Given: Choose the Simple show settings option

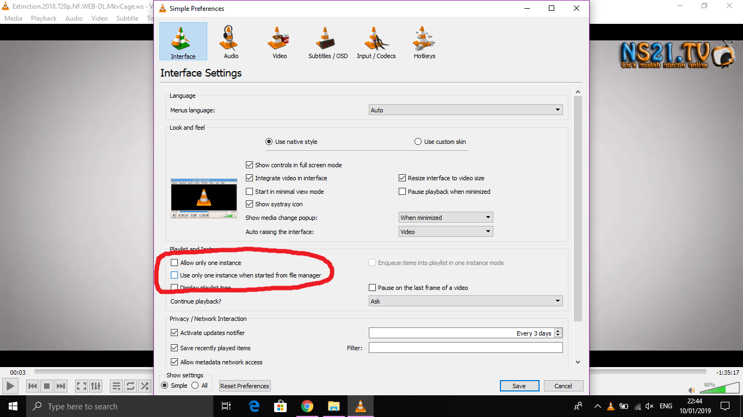Looking at the screenshot, I should [165, 386].
